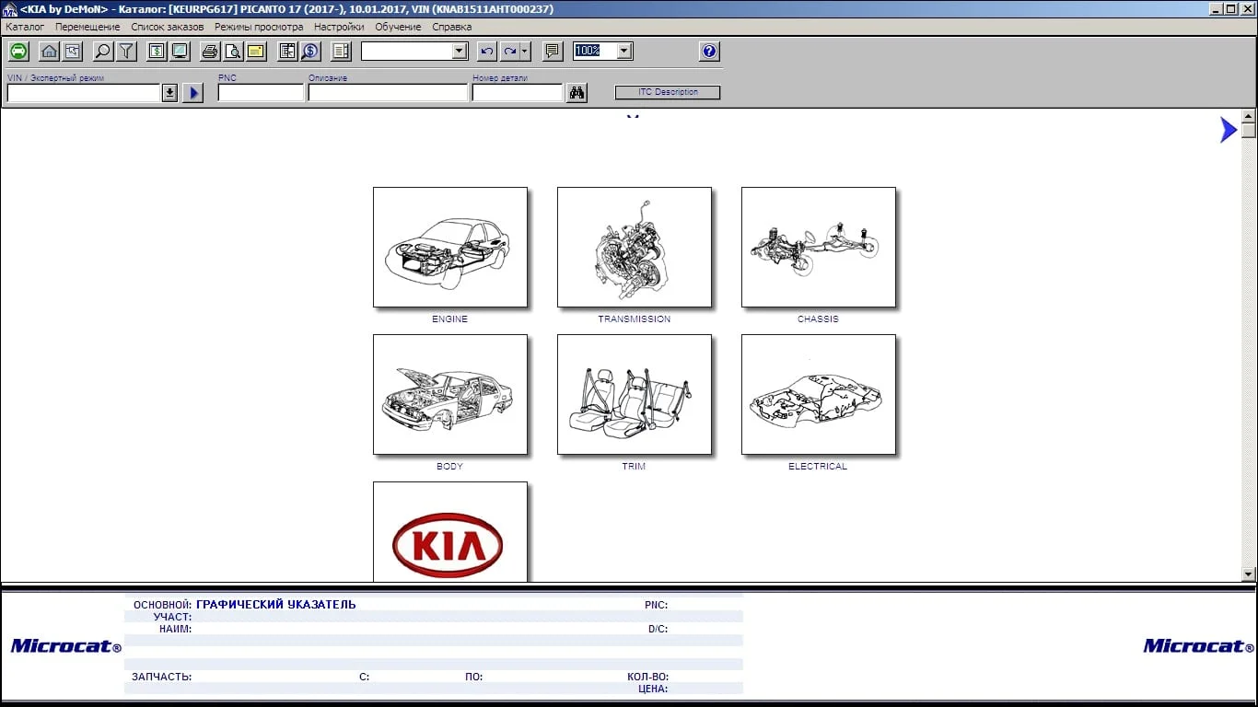Click the yellow note icon
1258x707 pixels.
(256, 52)
